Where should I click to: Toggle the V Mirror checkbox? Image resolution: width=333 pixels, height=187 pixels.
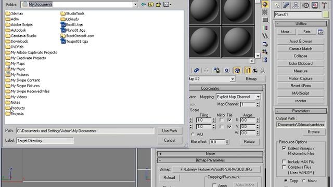[x=222, y=127]
